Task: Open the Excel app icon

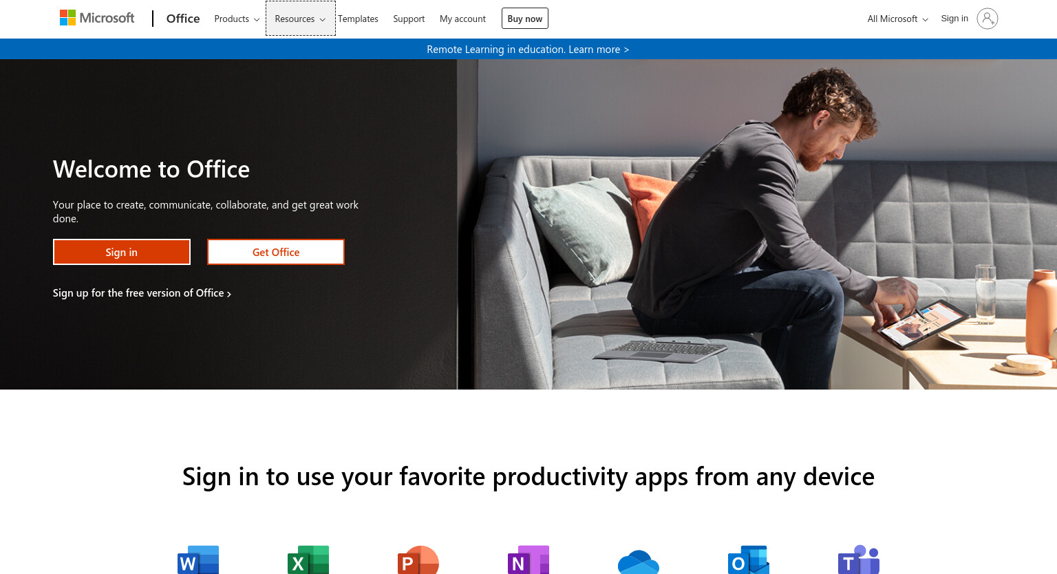Action: 308,560
